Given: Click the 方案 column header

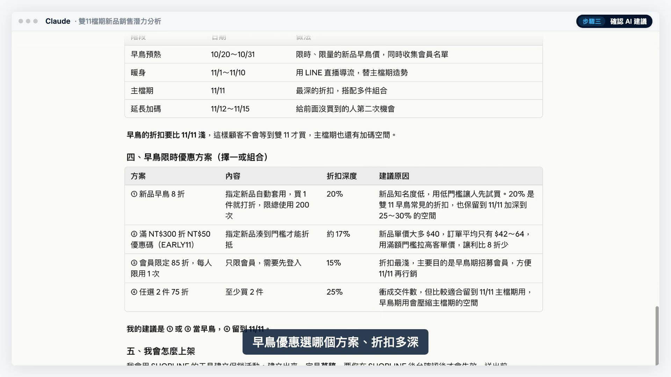Looking at the screenshot, I should [138, 176].
